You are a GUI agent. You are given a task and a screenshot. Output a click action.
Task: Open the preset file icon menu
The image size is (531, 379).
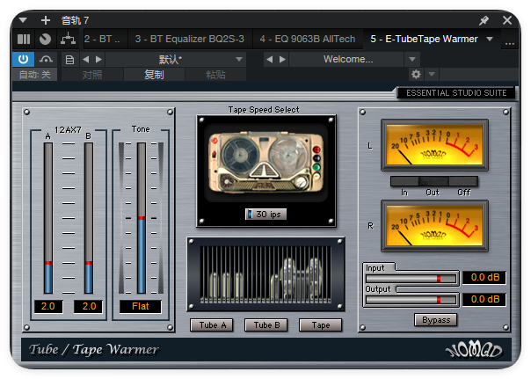(69, 60)
